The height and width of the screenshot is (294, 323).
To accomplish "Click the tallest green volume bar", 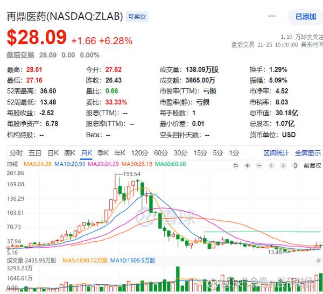I will pyautogui.click(x=178, y=279).
